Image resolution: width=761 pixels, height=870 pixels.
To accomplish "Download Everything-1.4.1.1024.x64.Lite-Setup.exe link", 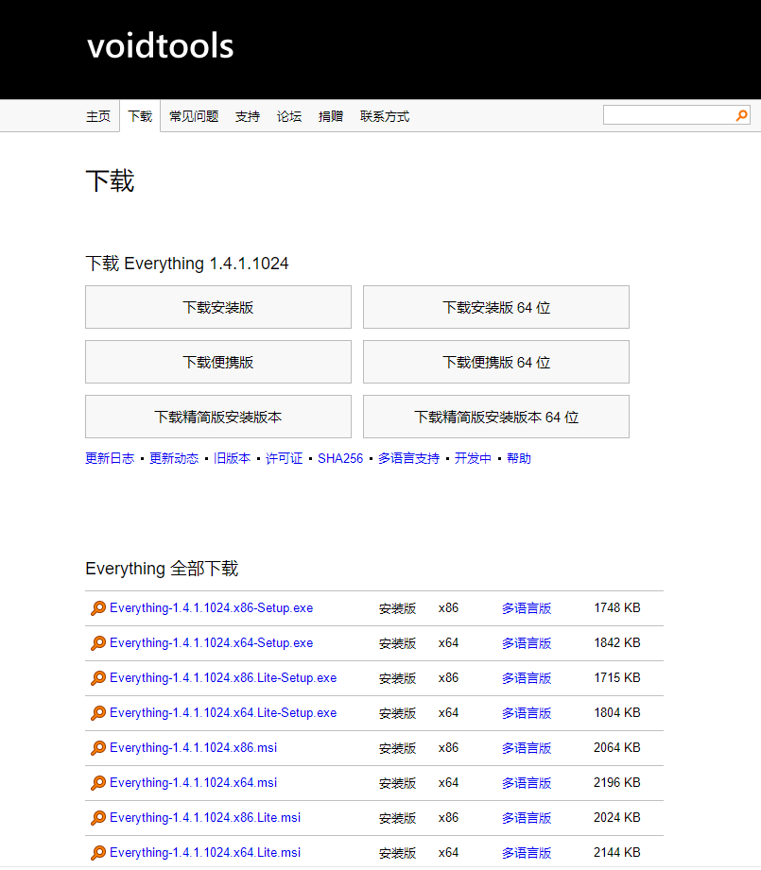I will (x=223, y=713).
